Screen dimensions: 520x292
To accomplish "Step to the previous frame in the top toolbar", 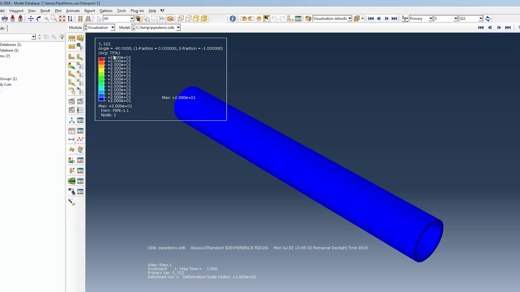I will click(x=379, y=19).
